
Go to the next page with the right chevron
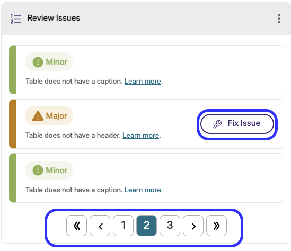193,226
